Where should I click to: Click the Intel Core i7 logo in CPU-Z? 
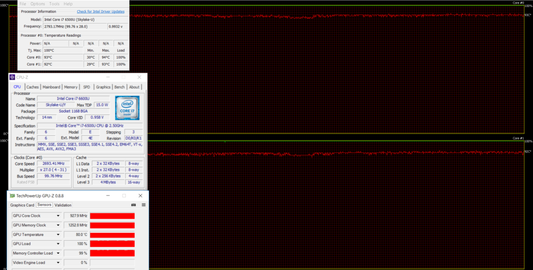[x=127, y=108]
